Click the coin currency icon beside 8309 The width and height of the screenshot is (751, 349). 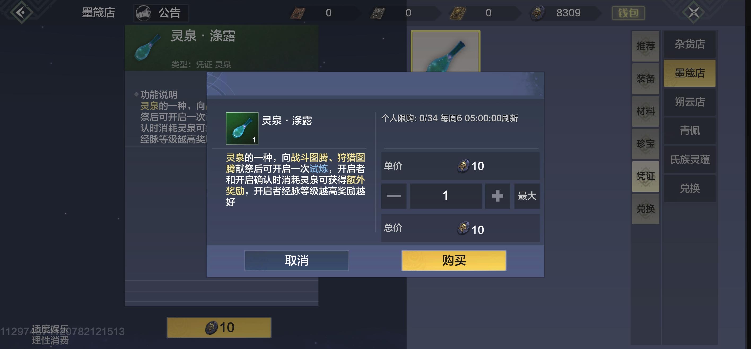click(537, 13)
